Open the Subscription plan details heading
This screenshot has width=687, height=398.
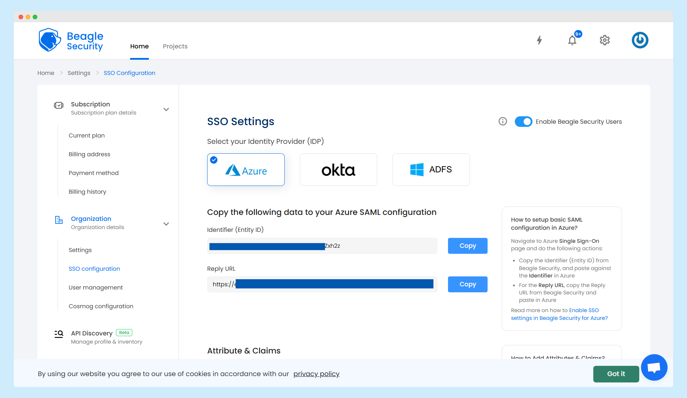[104, 108]
